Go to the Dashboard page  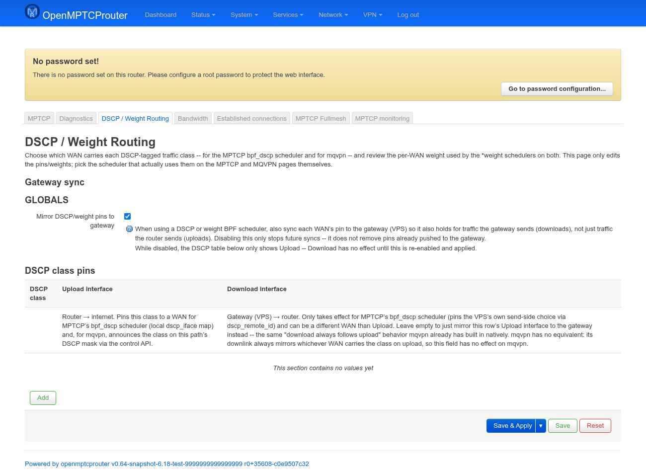coord(161,15)
